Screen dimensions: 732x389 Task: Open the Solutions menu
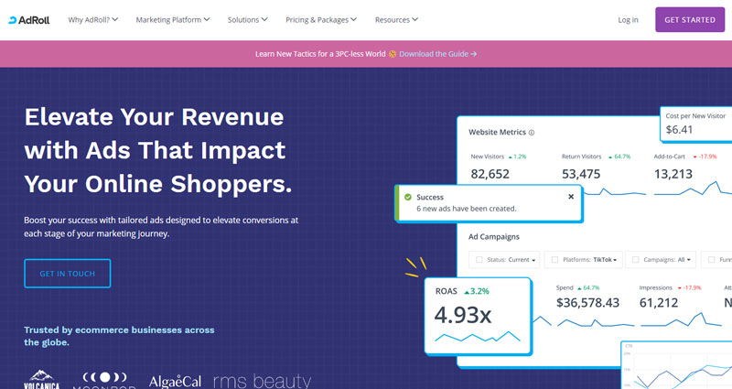pyautogui.click(x=247, y=19)
